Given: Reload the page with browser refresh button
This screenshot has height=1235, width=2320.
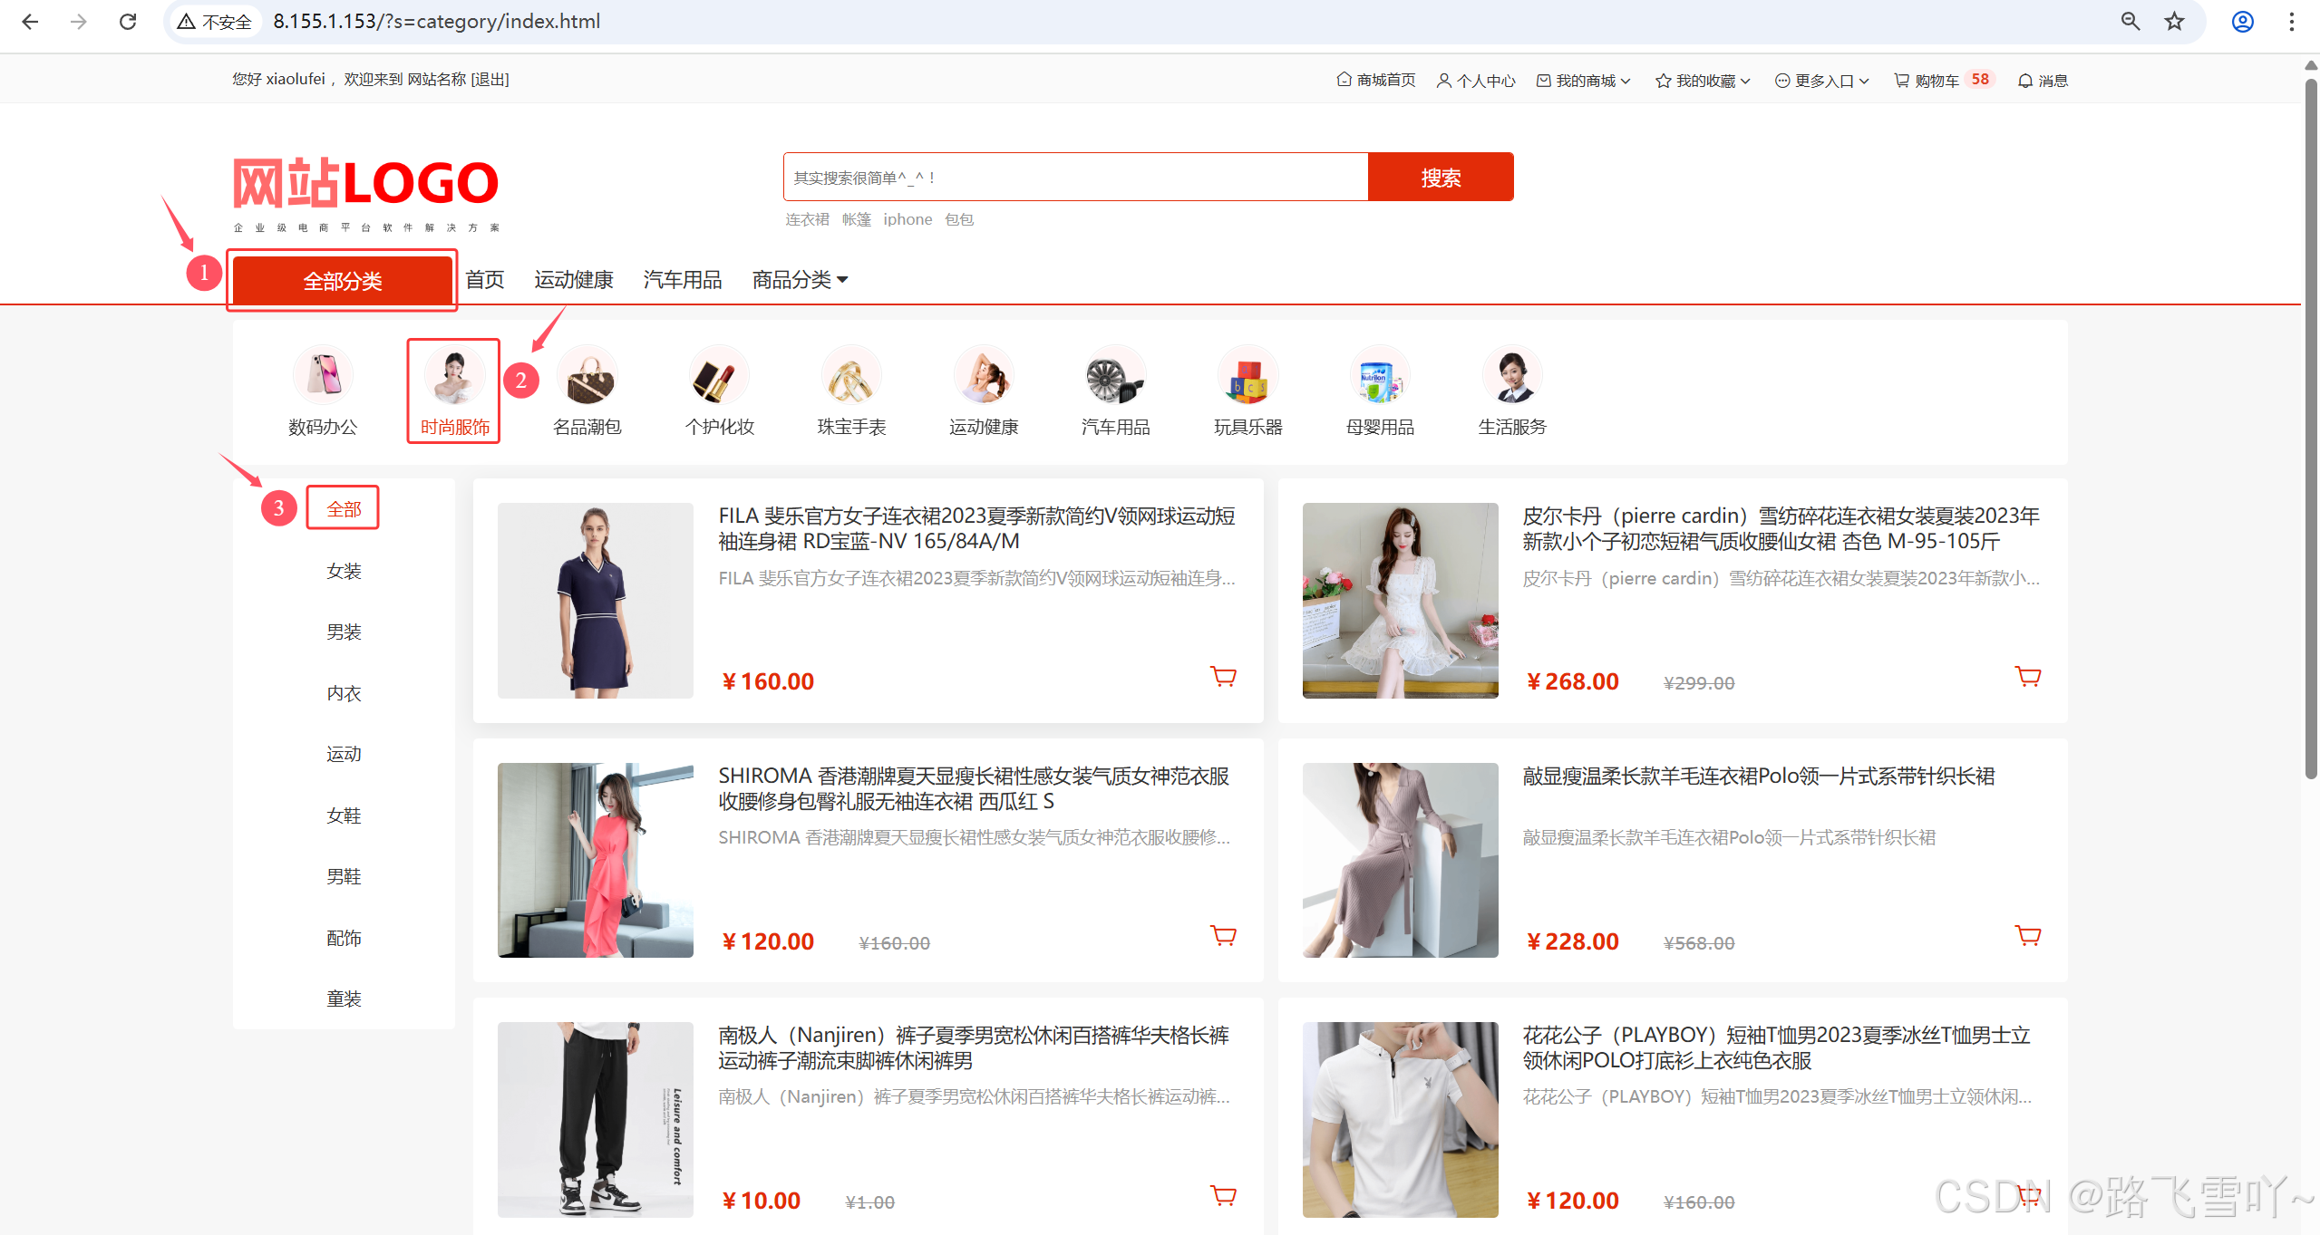Looking at the screenshot, I should [x=128, y=22].
